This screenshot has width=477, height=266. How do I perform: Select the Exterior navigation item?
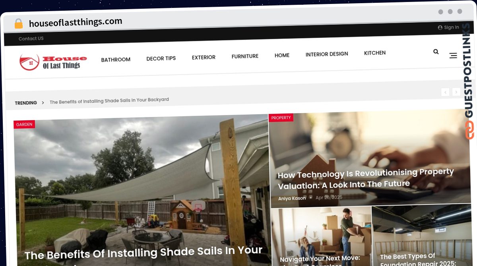[x=204, y=57]
